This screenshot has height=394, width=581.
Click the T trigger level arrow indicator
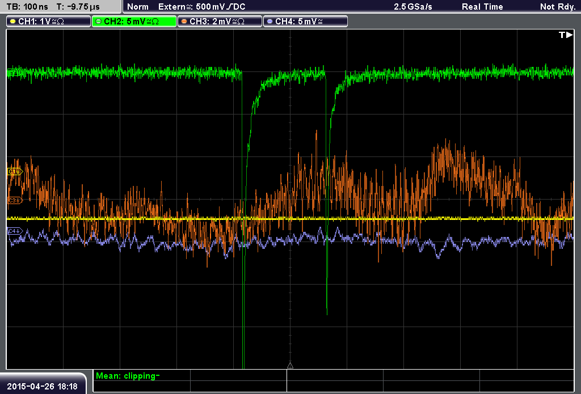coord(566,35)
